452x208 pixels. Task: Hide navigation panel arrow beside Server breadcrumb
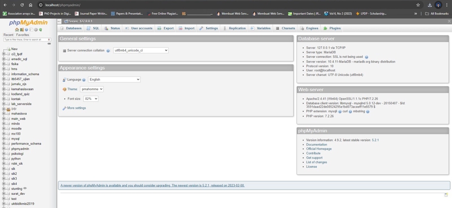pos(59,21)
